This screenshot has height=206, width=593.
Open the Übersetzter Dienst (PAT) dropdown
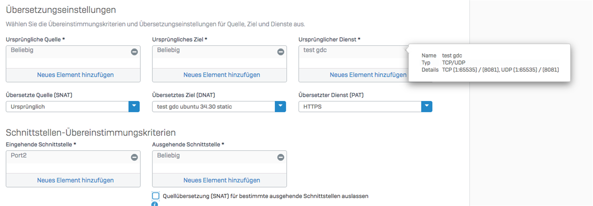pos(427,106)
